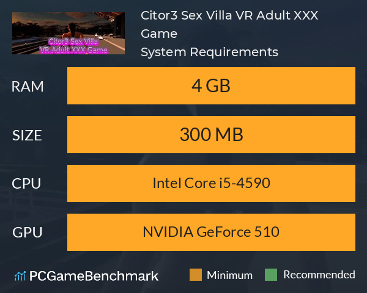
Task: Click the pink title text on thumbnail
Action: click(73, 46)
